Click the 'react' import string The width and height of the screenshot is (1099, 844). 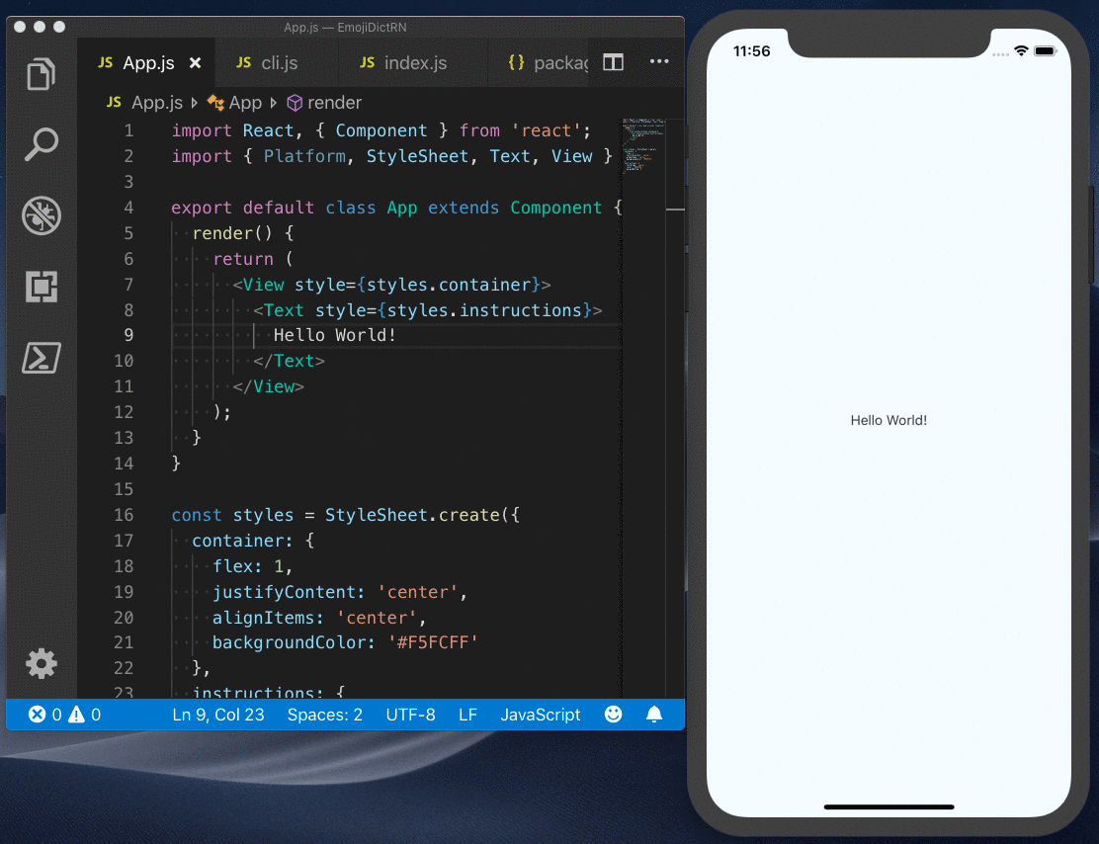pyautogui.click(x=546, y=130)
